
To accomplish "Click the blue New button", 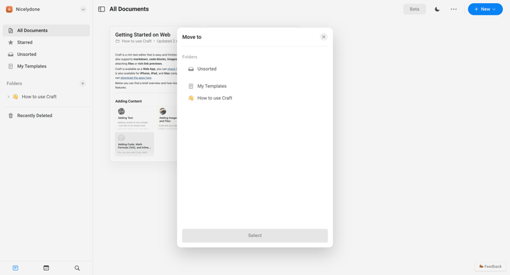I will click(x=485, y=9).
